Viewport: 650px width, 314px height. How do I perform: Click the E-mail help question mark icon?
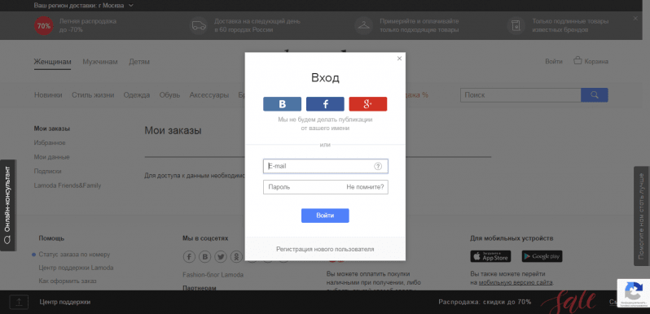tap(378, 166)
